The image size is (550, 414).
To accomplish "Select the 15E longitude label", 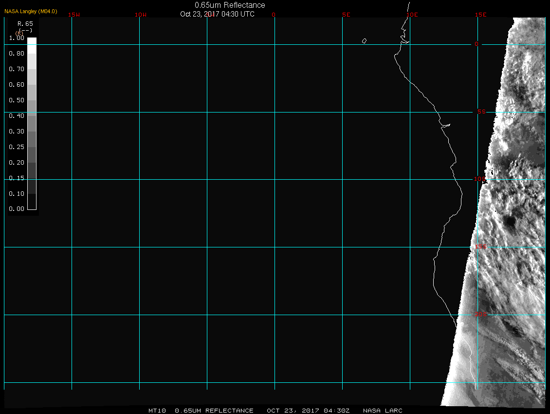I will [480, 15].
